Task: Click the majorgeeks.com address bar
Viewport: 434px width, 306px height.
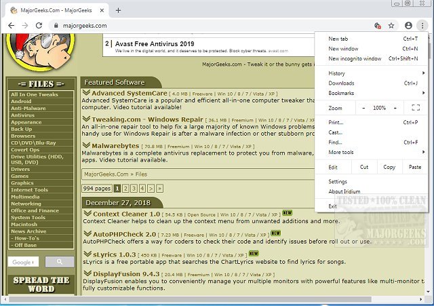Action: coord(210,26)
